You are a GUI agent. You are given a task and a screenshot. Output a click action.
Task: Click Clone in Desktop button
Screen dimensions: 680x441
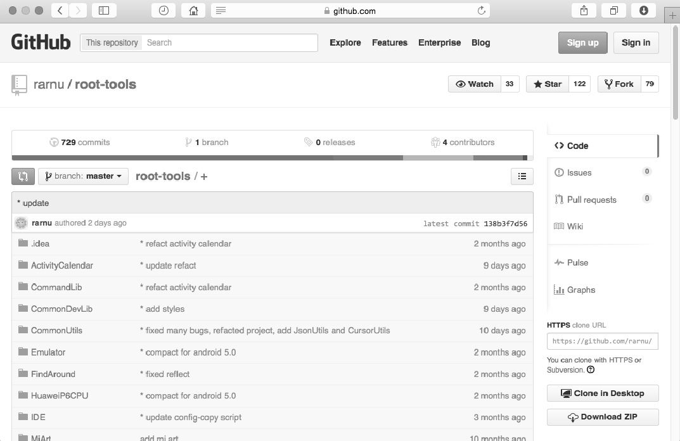click(x=603, y=393)
